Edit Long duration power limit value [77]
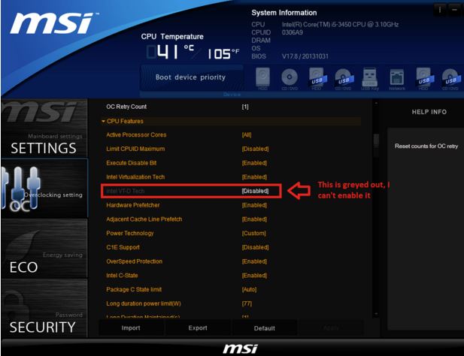This screenshot has width=464, height=356. tap(247, 303)
